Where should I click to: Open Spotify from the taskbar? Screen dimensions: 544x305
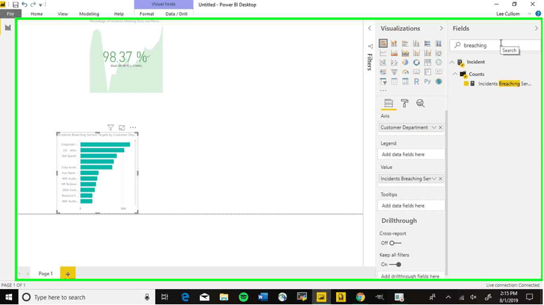click(x=243, y=297)
